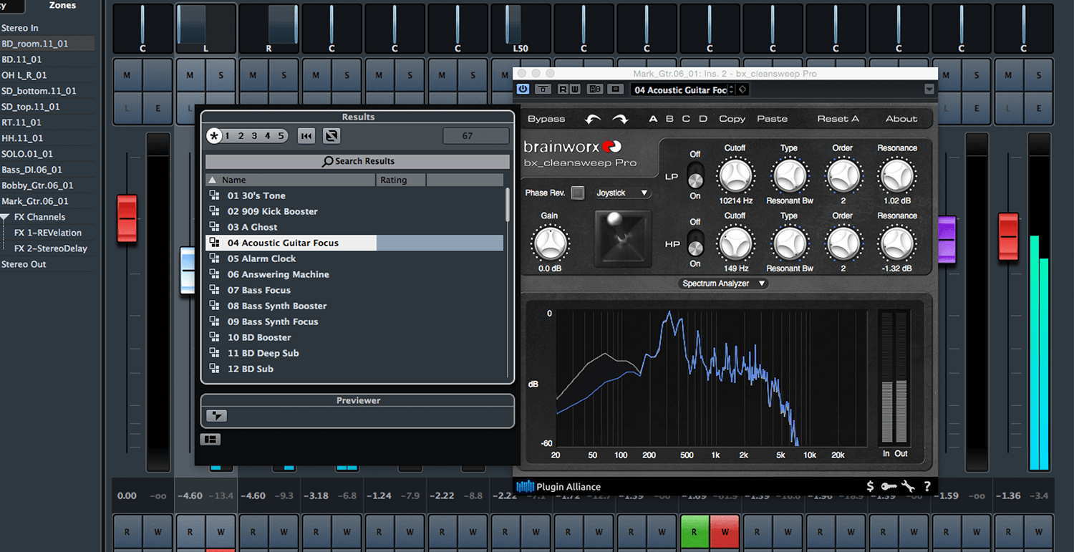This screenshot has height=552, width=1074.
Task: Click the key license icon in Plugin Alliance bar
Action: click(889, 486)
